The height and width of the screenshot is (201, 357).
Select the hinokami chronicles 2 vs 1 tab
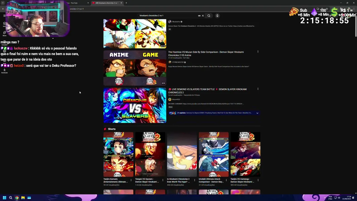(107, 3)
